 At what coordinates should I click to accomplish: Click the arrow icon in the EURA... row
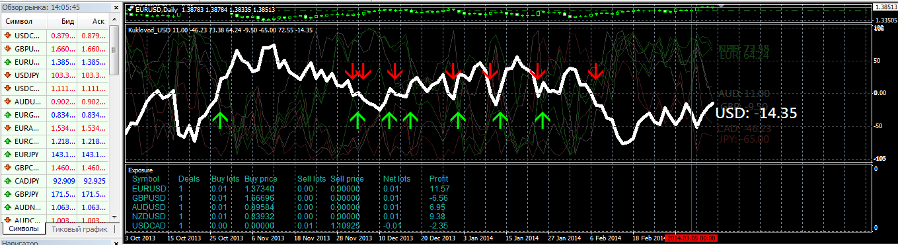[7, 127]
